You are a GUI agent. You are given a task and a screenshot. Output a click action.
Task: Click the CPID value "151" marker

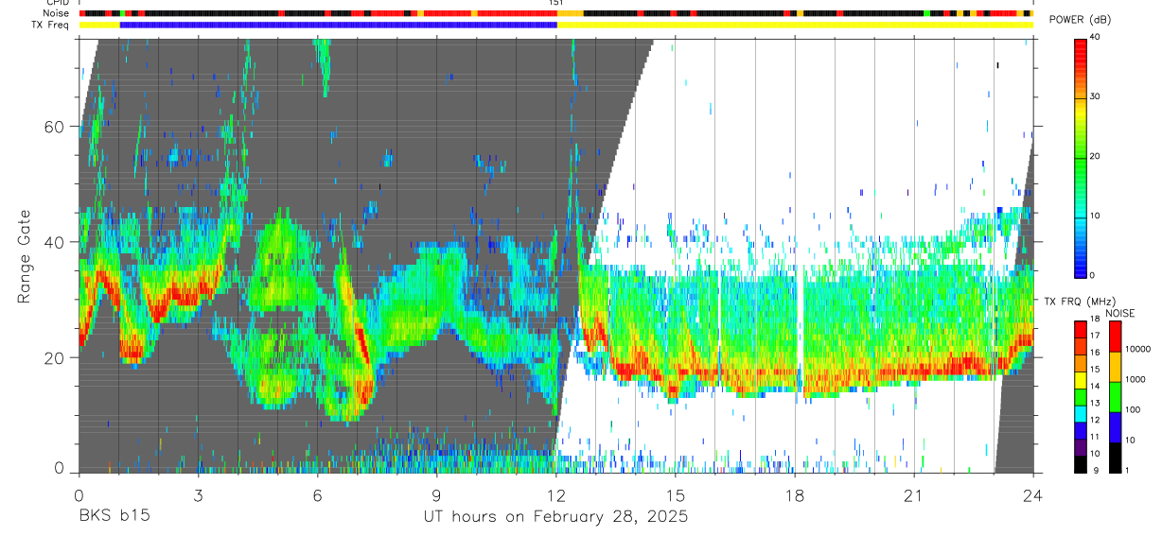click(x=556, y=3)
